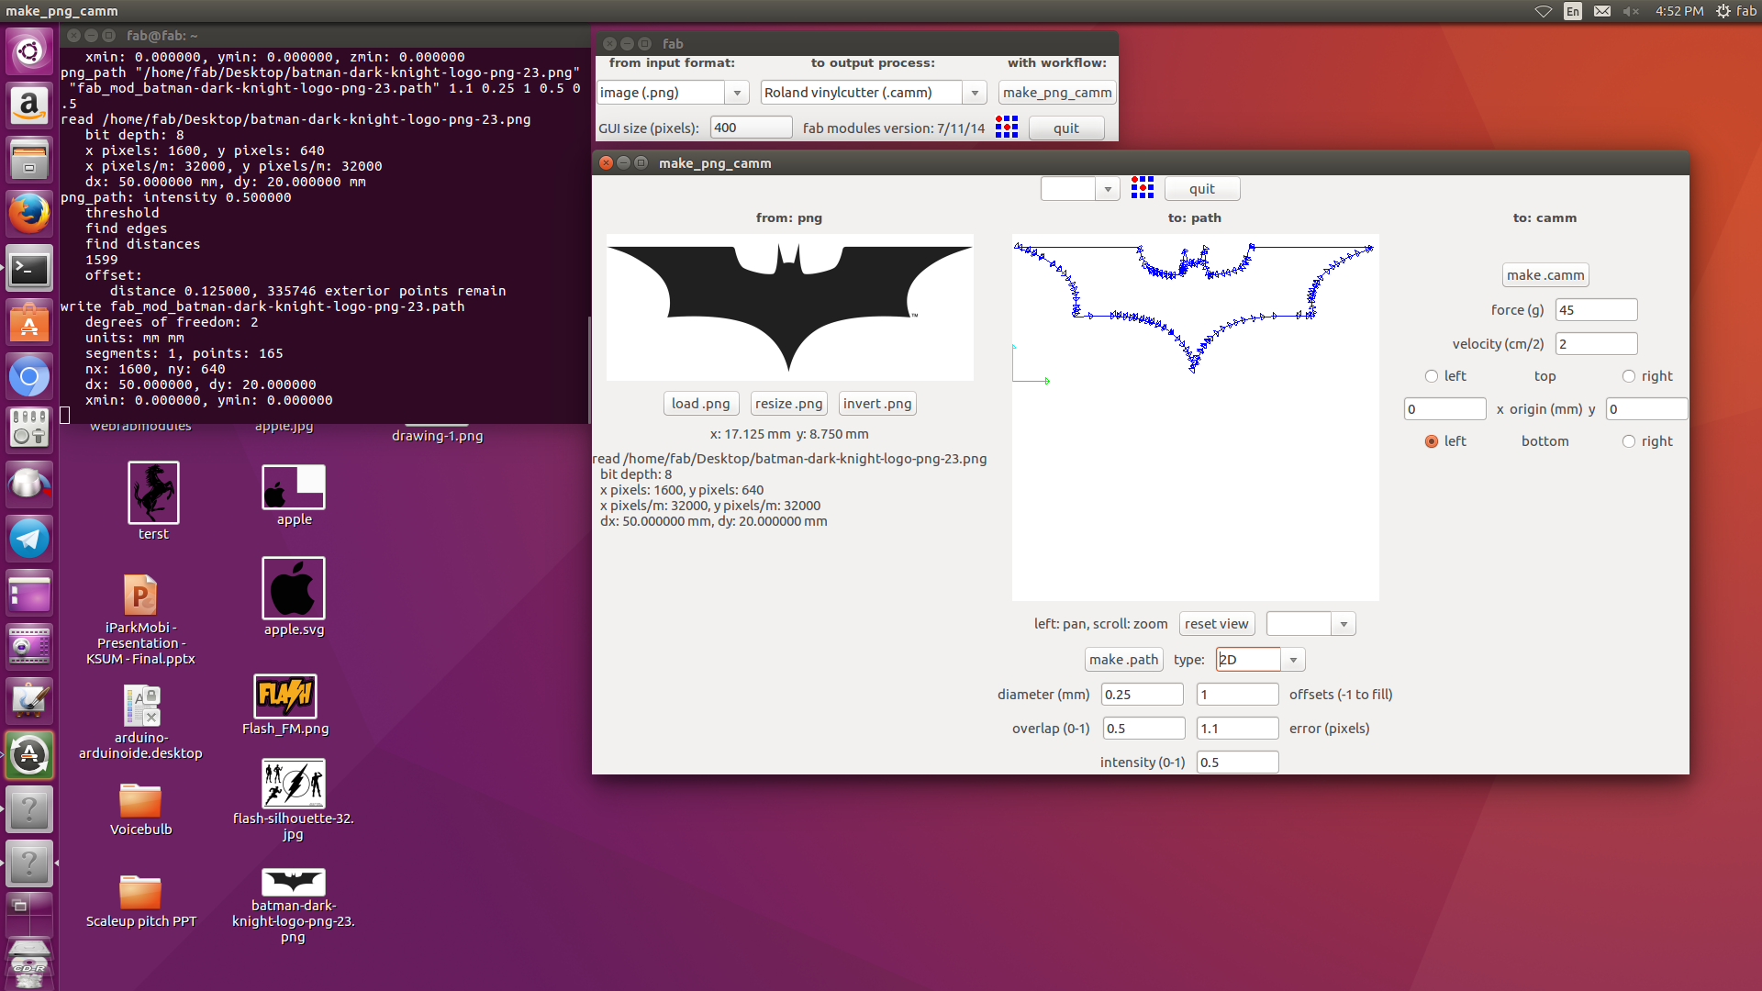Click the offsets number field
Viewport: 1762px width, 991px height.
(x=1237, y=695)
